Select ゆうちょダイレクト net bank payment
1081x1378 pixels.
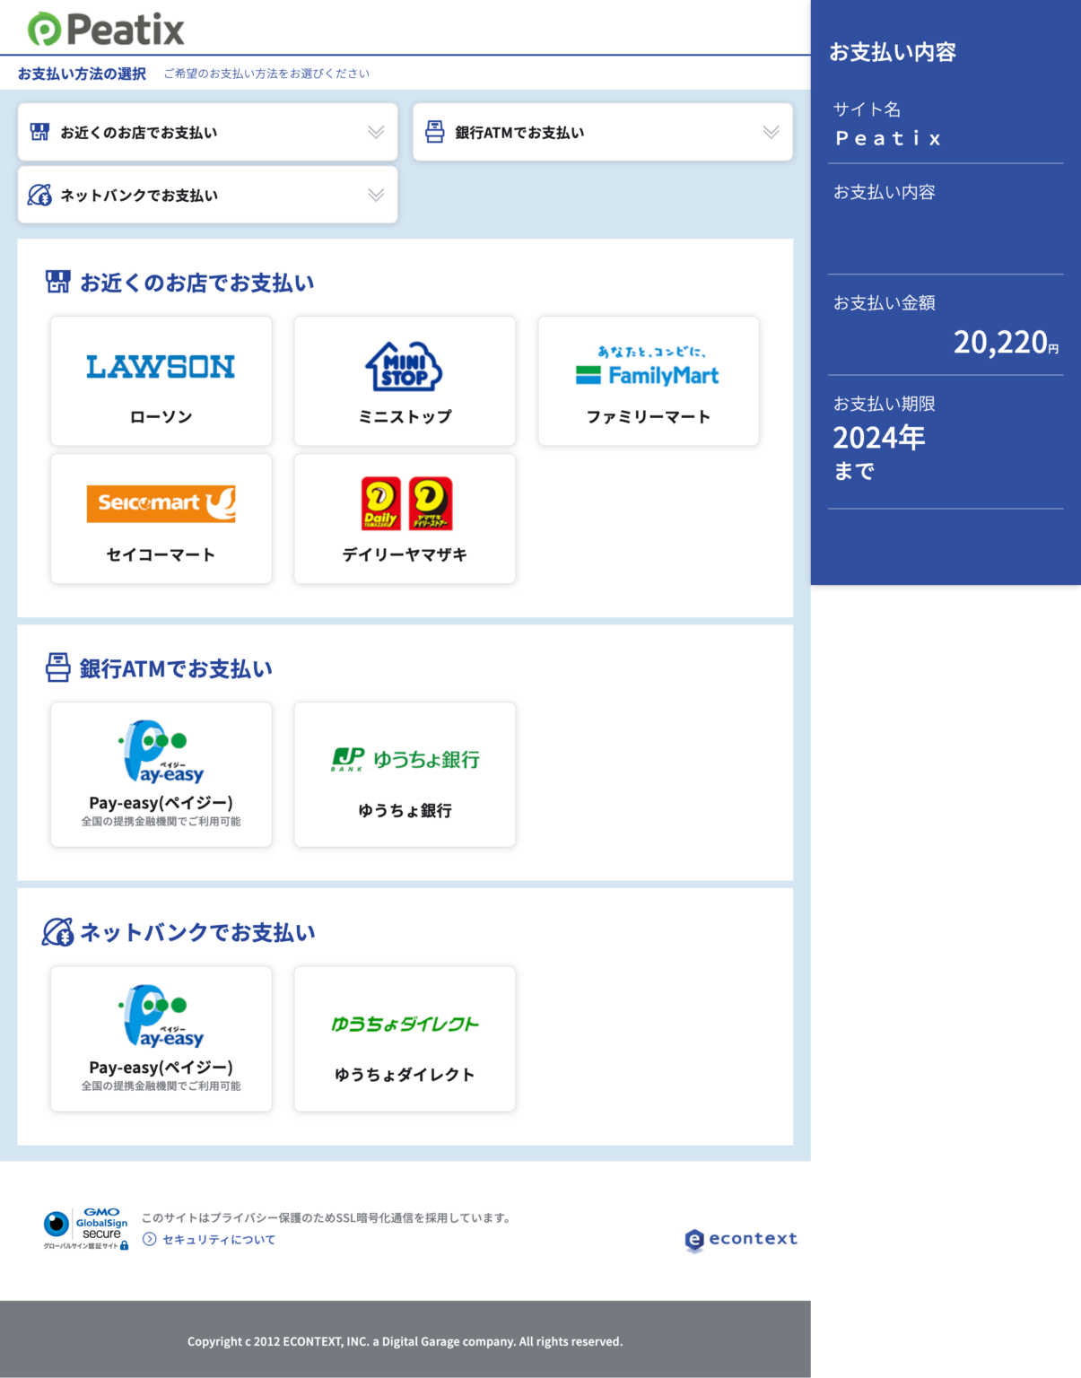click(405, 1038)
